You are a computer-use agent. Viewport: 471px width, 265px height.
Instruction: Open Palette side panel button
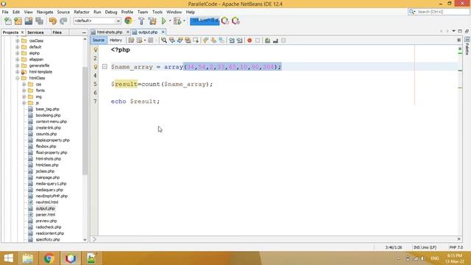click(x=467, y=46)
